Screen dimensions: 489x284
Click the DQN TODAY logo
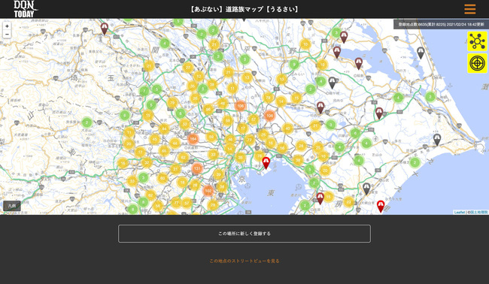(x=26, y=9)
